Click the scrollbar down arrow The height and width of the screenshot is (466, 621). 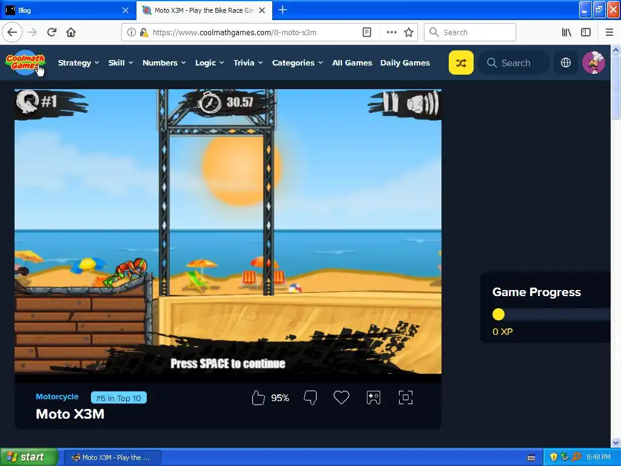[616, 442]
